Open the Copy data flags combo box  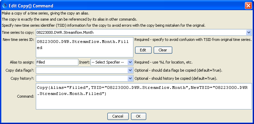(84, 70)
